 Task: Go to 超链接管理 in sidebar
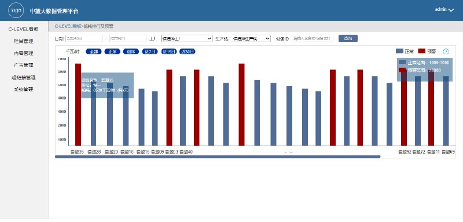(23, 77)
